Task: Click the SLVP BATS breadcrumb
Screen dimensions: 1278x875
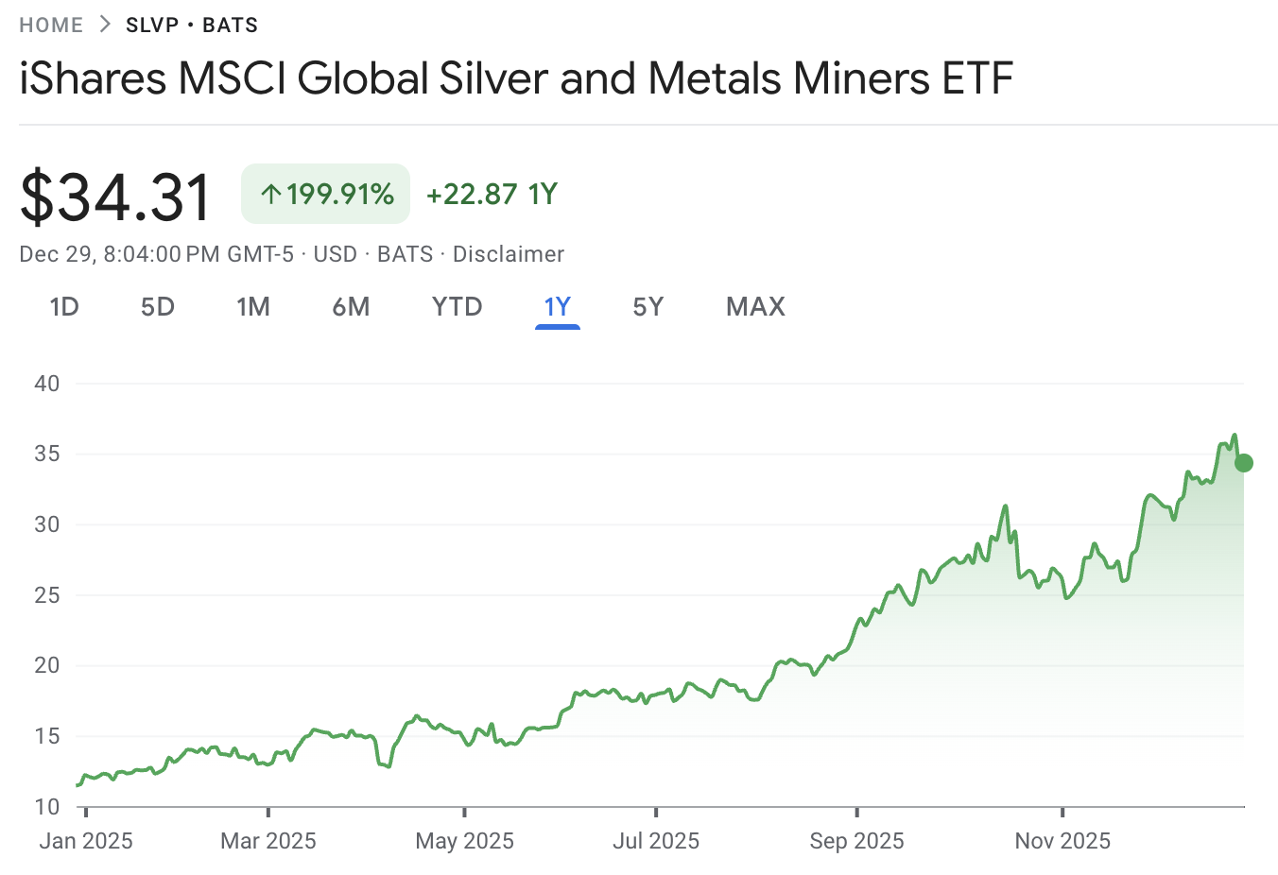Action: (x=191, y=25)
